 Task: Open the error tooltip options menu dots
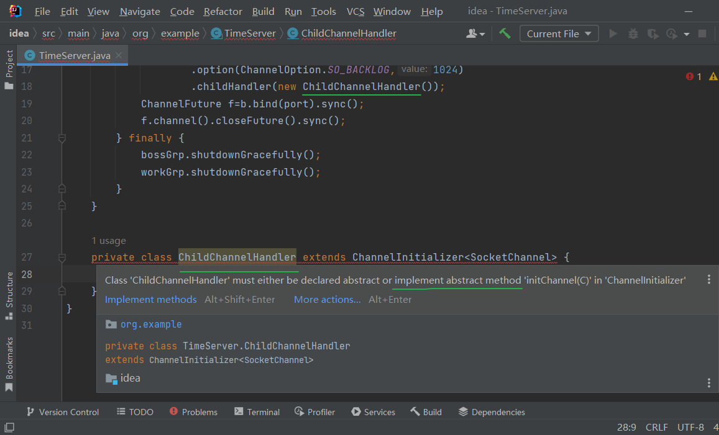pyautogui.click(x=709, y=279)
